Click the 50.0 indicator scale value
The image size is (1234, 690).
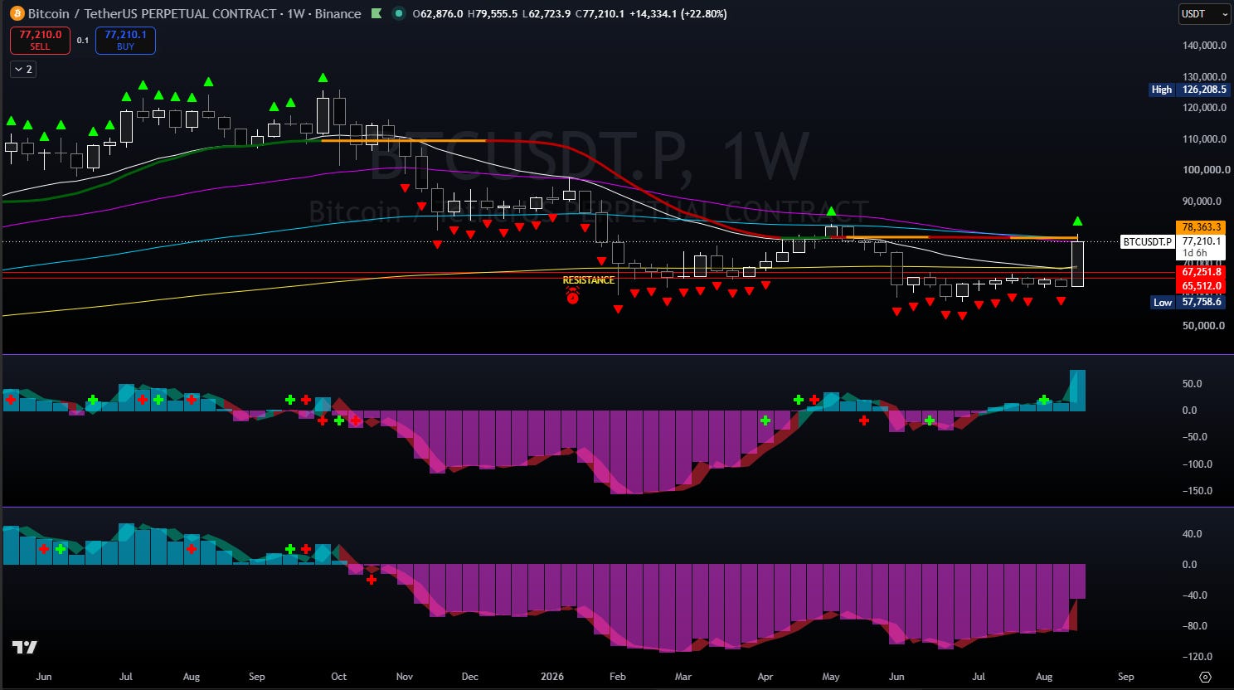1191,383
